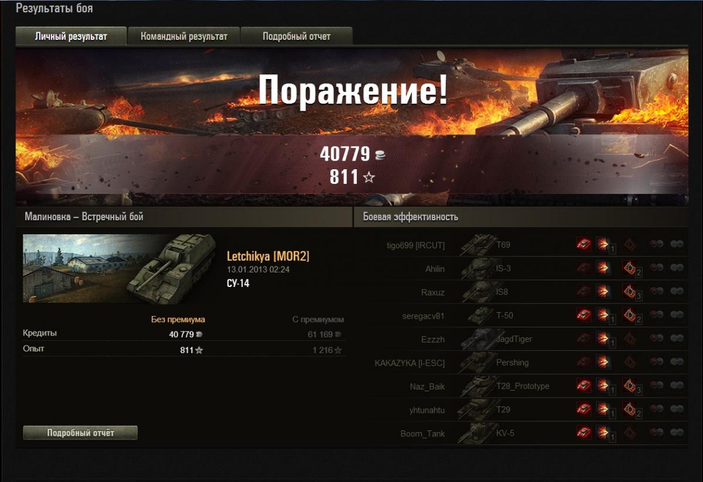Click the destroyed-tank icon for T28_Prototype
The image size is (703, 482).
(x=583, y=385)
